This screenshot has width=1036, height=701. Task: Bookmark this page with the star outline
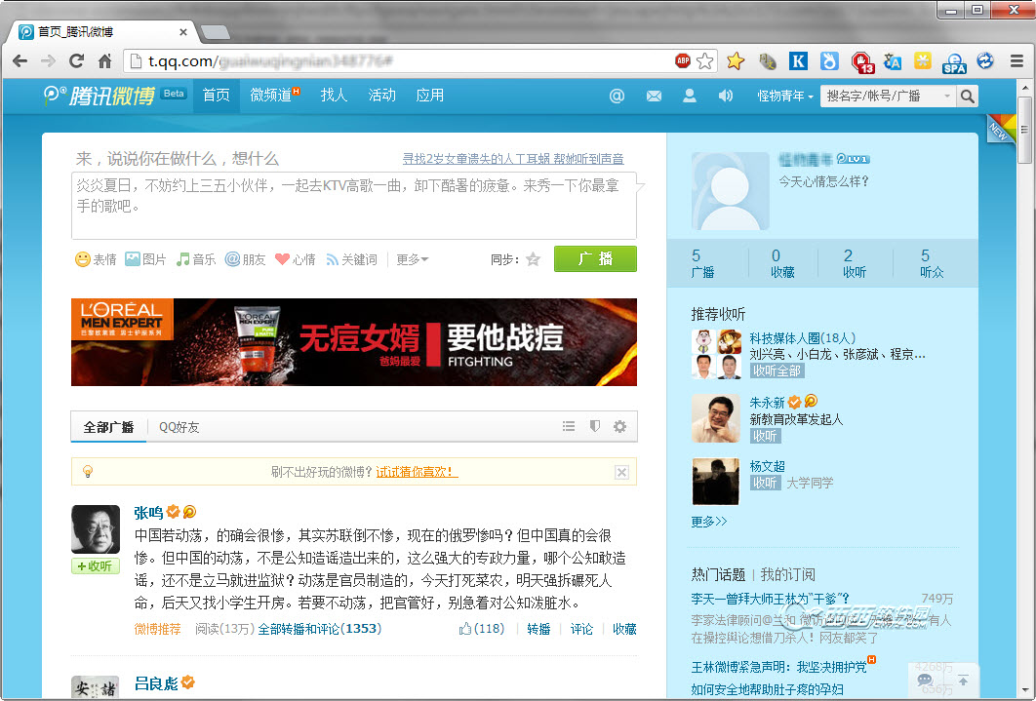pos(705,60)
